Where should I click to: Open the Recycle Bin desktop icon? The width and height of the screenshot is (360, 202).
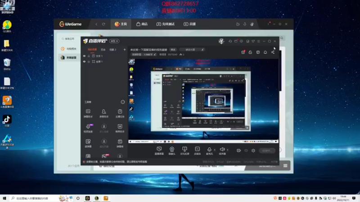pos(7,64)
